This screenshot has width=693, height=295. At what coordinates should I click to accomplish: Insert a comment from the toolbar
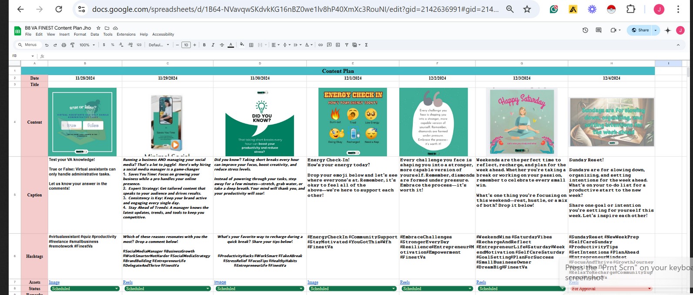coord(329,45)
